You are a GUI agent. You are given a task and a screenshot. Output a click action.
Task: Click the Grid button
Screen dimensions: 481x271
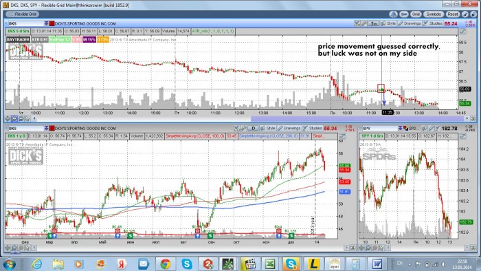[416, 14]
